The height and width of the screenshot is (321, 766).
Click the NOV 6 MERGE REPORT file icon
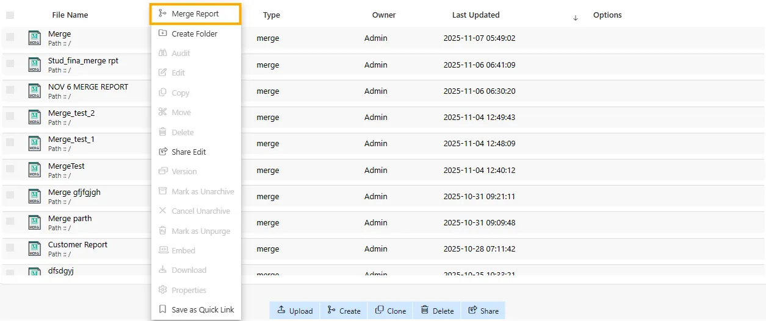point(35,91)
